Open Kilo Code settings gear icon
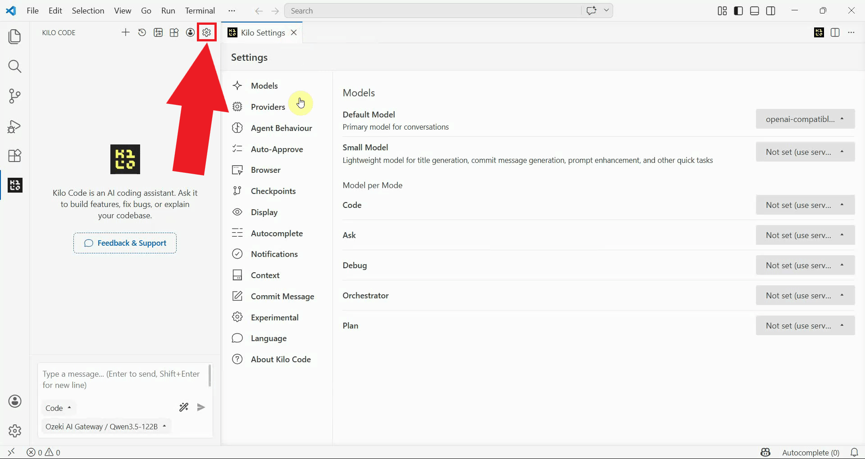865x459 pixels. point(207,32)
